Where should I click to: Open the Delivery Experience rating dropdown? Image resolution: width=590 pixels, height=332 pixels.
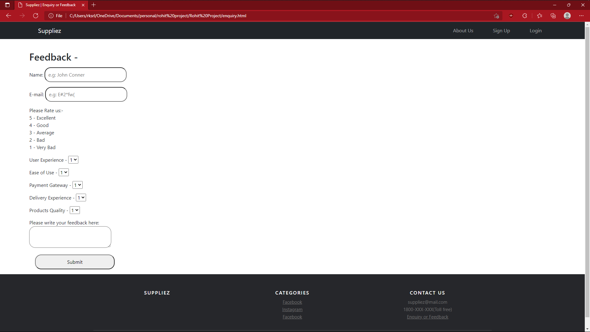(81, 197)
